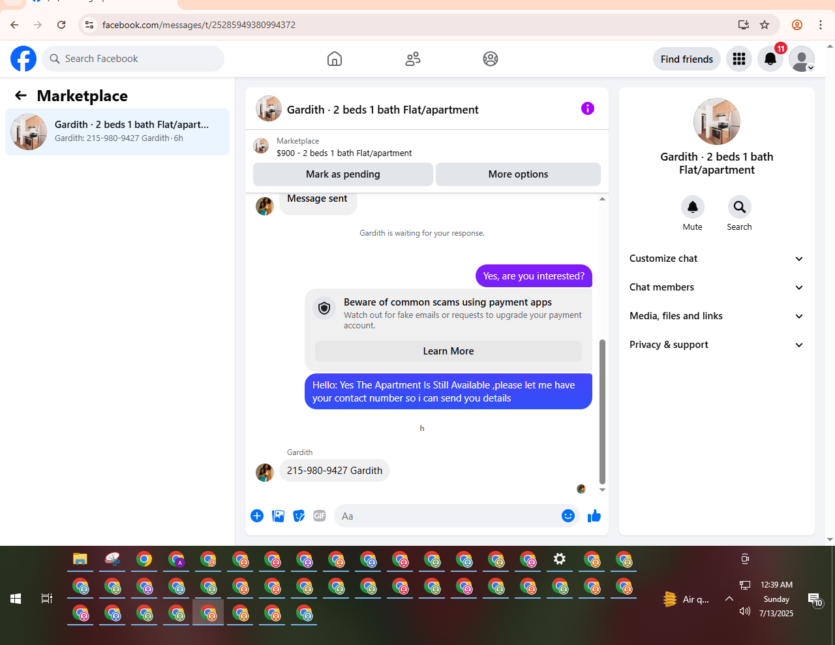Click the back arrow next to Marketplace
Viewport: 835px width, 645px height.
click(x=21, y=95)
